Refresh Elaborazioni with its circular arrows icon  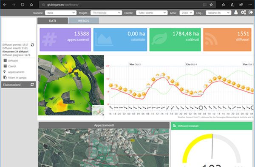pos(32,85)
